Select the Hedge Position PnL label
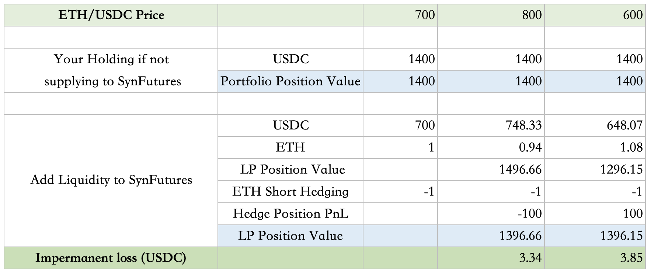 click(290, 214)
